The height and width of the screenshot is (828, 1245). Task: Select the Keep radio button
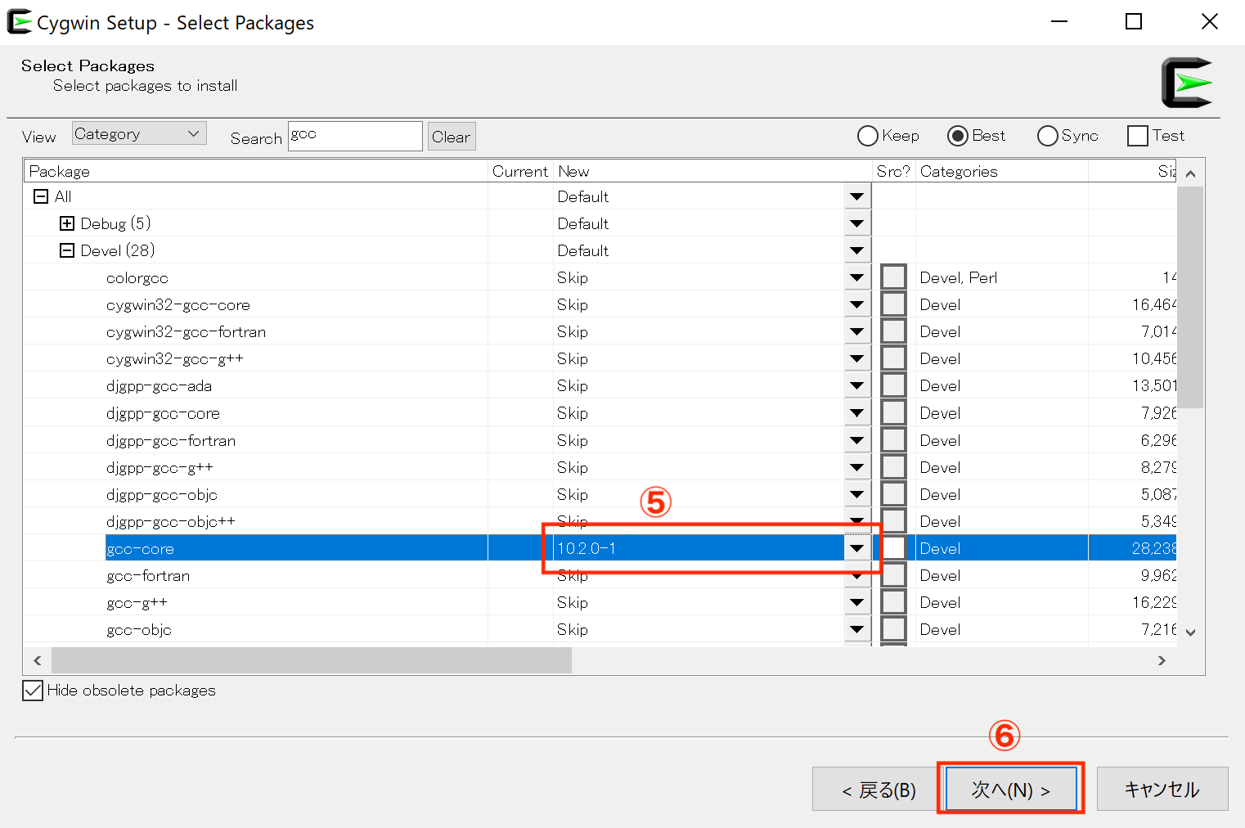[867, 136]
